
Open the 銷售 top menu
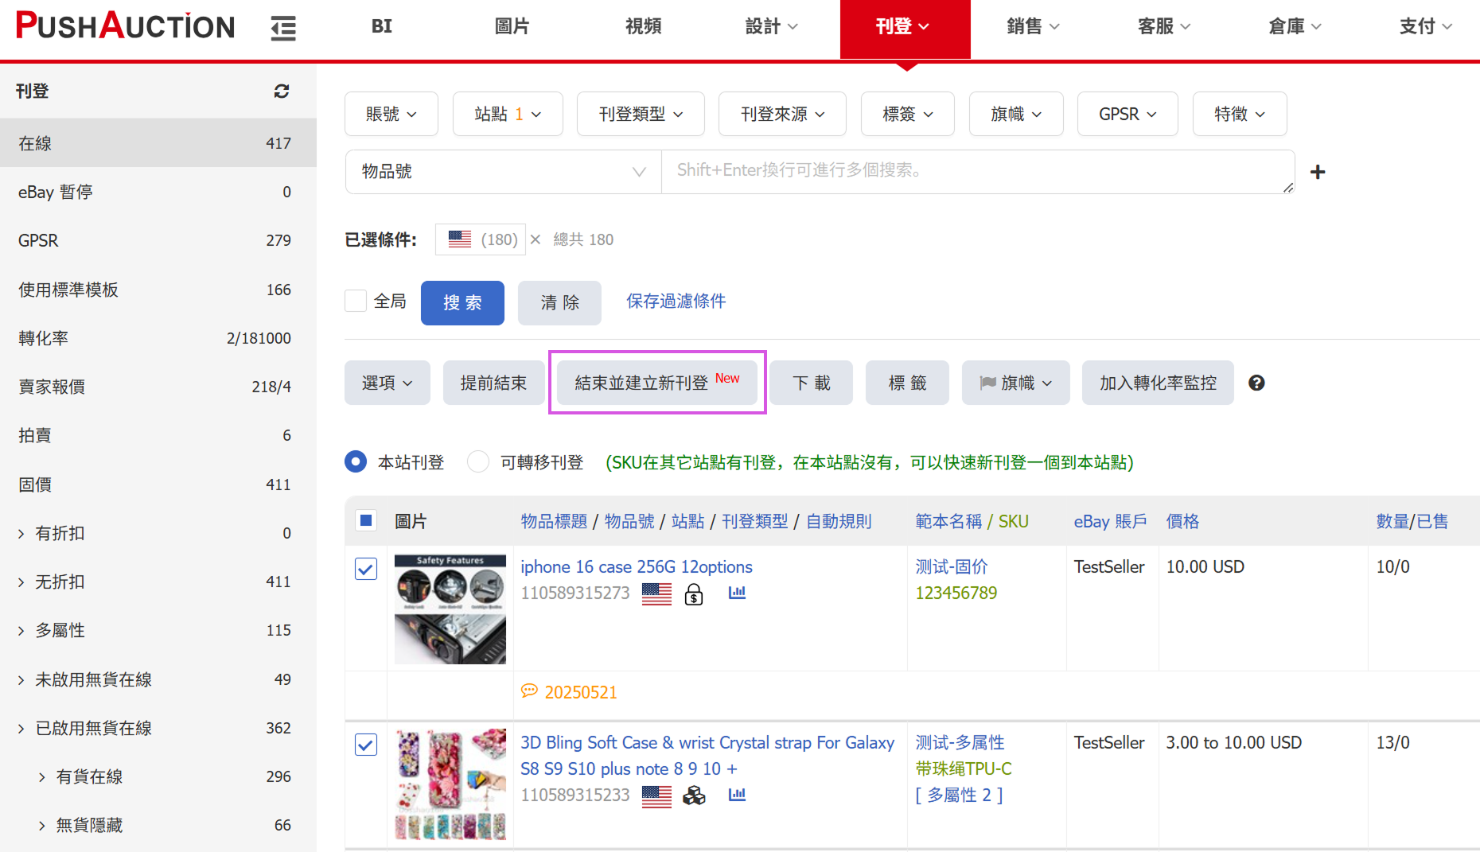pyautogui.click(x=1032, y=27)
